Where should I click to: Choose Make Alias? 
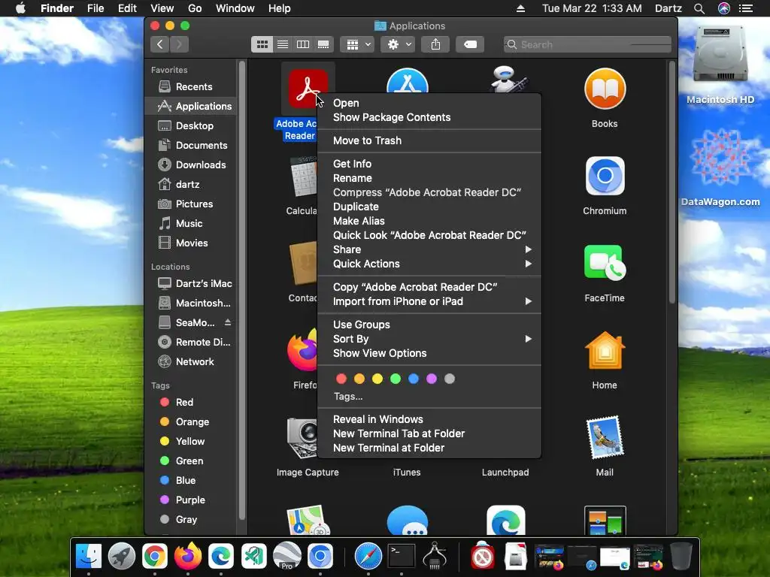pos(429,221)
